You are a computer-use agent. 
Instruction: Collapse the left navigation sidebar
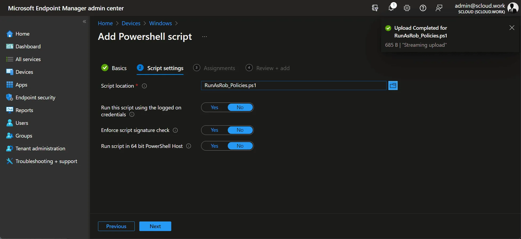click(84, 22)
